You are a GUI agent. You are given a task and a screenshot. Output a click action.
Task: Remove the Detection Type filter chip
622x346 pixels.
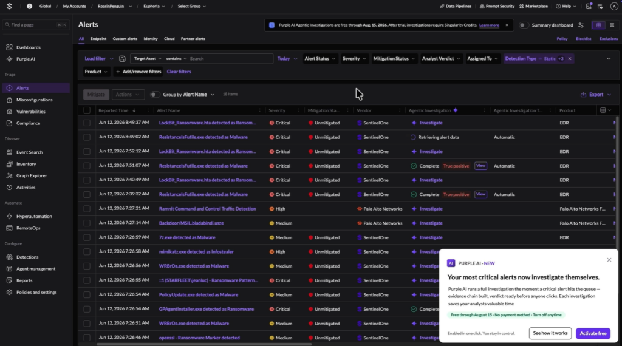tap(570, 59)
